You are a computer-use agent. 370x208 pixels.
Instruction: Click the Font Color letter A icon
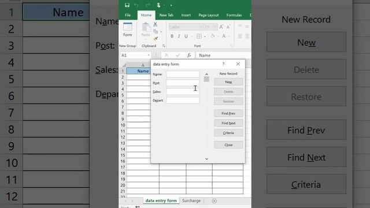click(x=224, y=36)
